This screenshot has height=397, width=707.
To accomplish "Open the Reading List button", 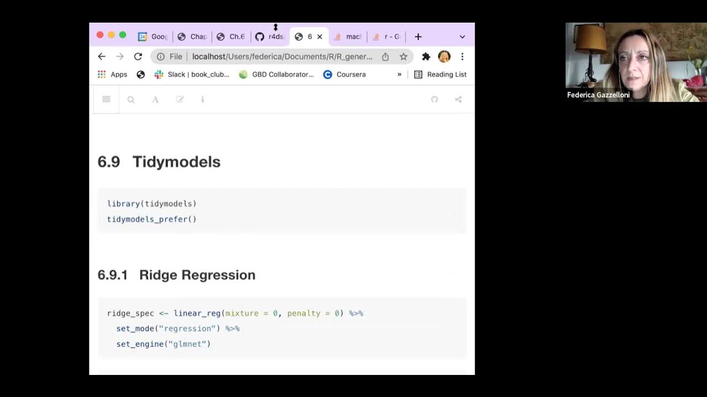I will pyautogui.click(x=440, y=74).
